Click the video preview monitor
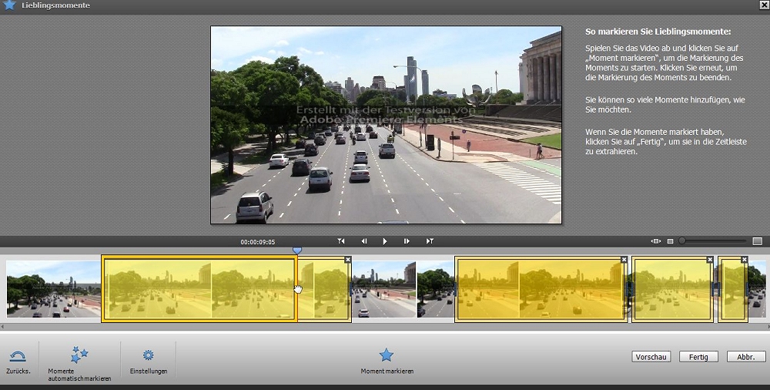Screen dimensions: 770x390 point(386,125)
